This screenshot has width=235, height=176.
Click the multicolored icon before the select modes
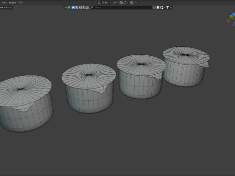(x=69, y=7)
